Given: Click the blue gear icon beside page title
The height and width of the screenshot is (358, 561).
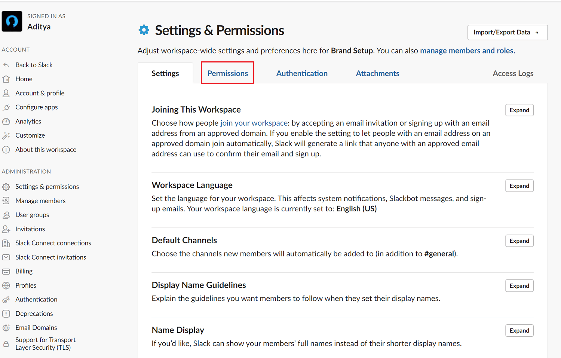Looking at the screenshot, I should 144,30.
